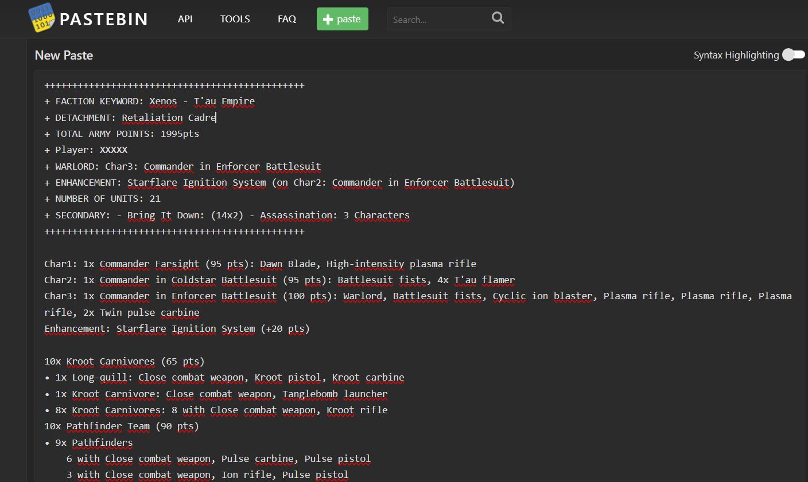Click the Tanglebomb launcher line
Screen dimensions: 808x482
216,394
